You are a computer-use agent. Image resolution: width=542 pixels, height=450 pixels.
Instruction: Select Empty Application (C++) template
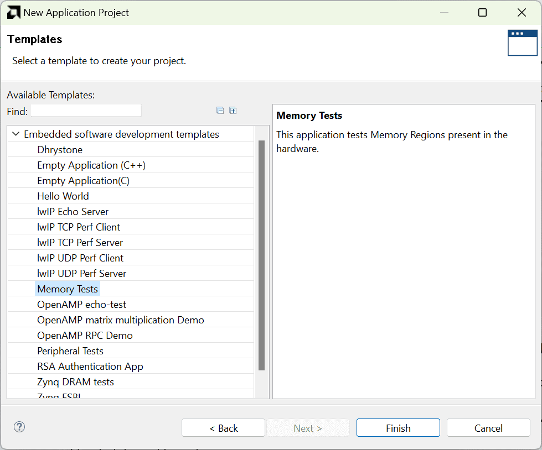point(91,165)
